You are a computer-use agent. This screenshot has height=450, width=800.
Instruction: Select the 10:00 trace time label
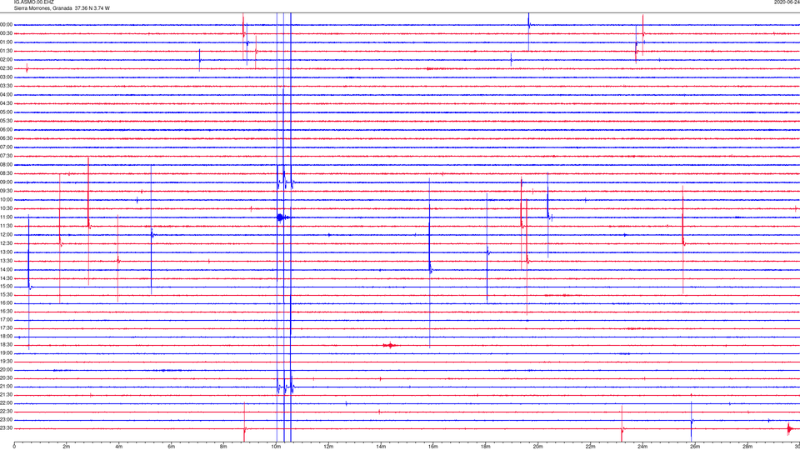[x=7, y=199]
